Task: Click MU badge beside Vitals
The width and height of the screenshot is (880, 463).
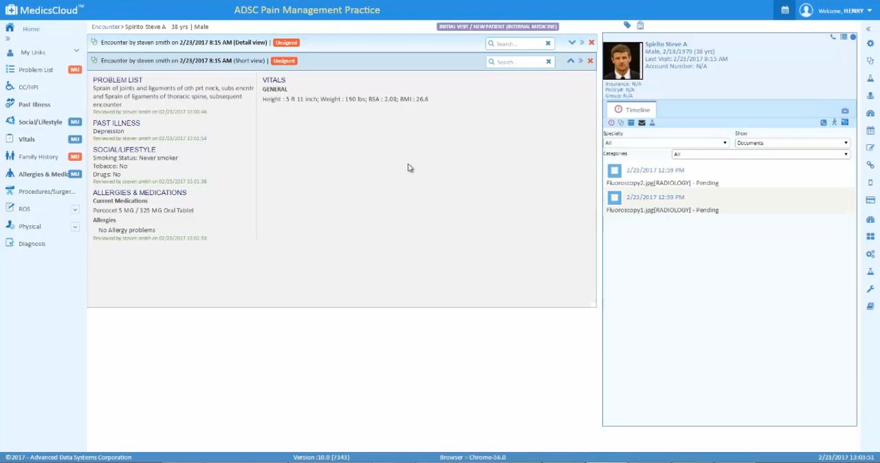Action: coord(75,139)
